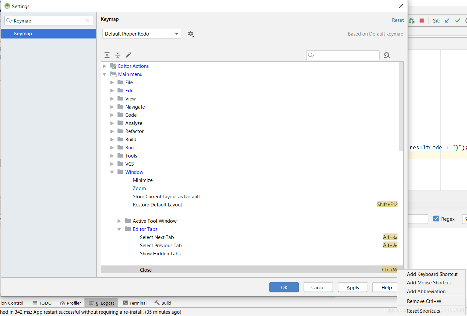467x316 pixels.
Task: Click Find Actions by Shortcut icon
Action: (387, 55)
